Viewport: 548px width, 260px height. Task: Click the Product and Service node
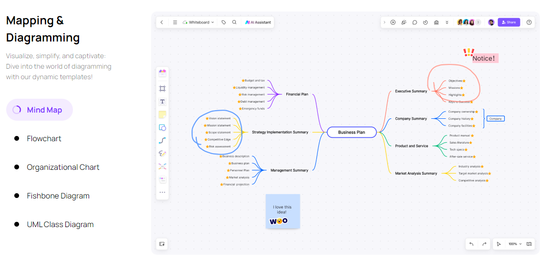click(x=412, y=146)
